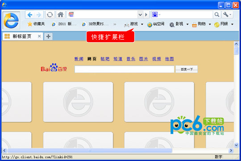Click the forward navigation arrow
Viewport: 241px width, 161px height.
39,15
